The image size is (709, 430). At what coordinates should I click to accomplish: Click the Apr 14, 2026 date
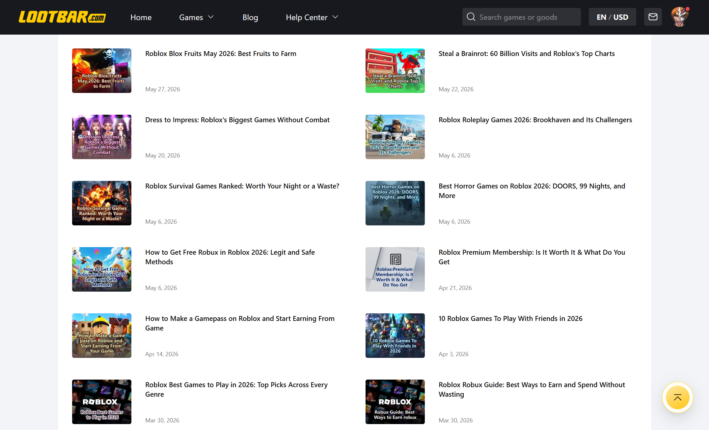click(162, 354)
